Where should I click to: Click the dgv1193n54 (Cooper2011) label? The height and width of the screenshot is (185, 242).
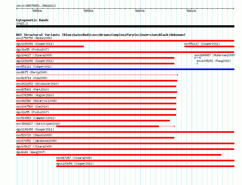(x=75, y=164)
